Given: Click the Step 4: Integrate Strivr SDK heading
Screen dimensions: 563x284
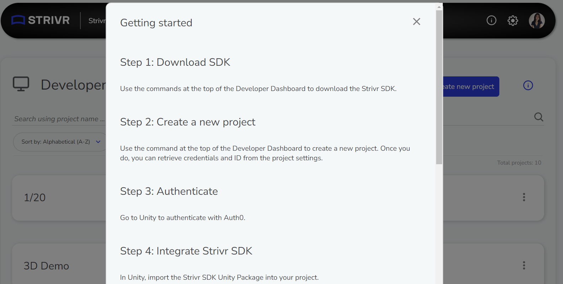Looking at the screenshot, I should pyautogui.click(x=186, y=251).
